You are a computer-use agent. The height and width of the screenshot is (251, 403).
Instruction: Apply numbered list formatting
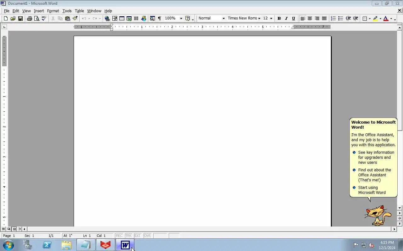coord(333,19)
